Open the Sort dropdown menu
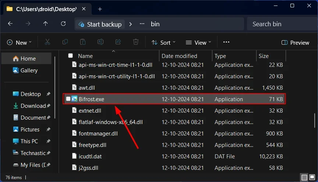This screenshot has height=182, width=318. tap(163, 42)
